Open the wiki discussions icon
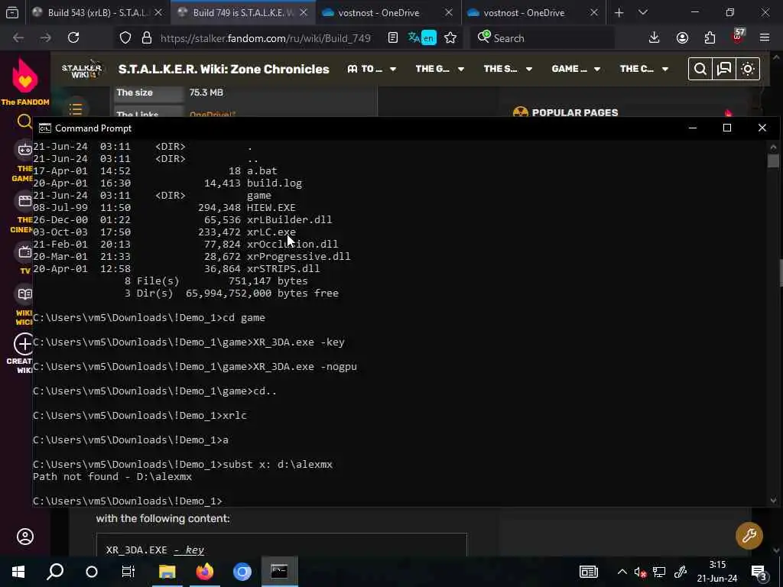Screen dimensions: 783x587 click(724, 69)
